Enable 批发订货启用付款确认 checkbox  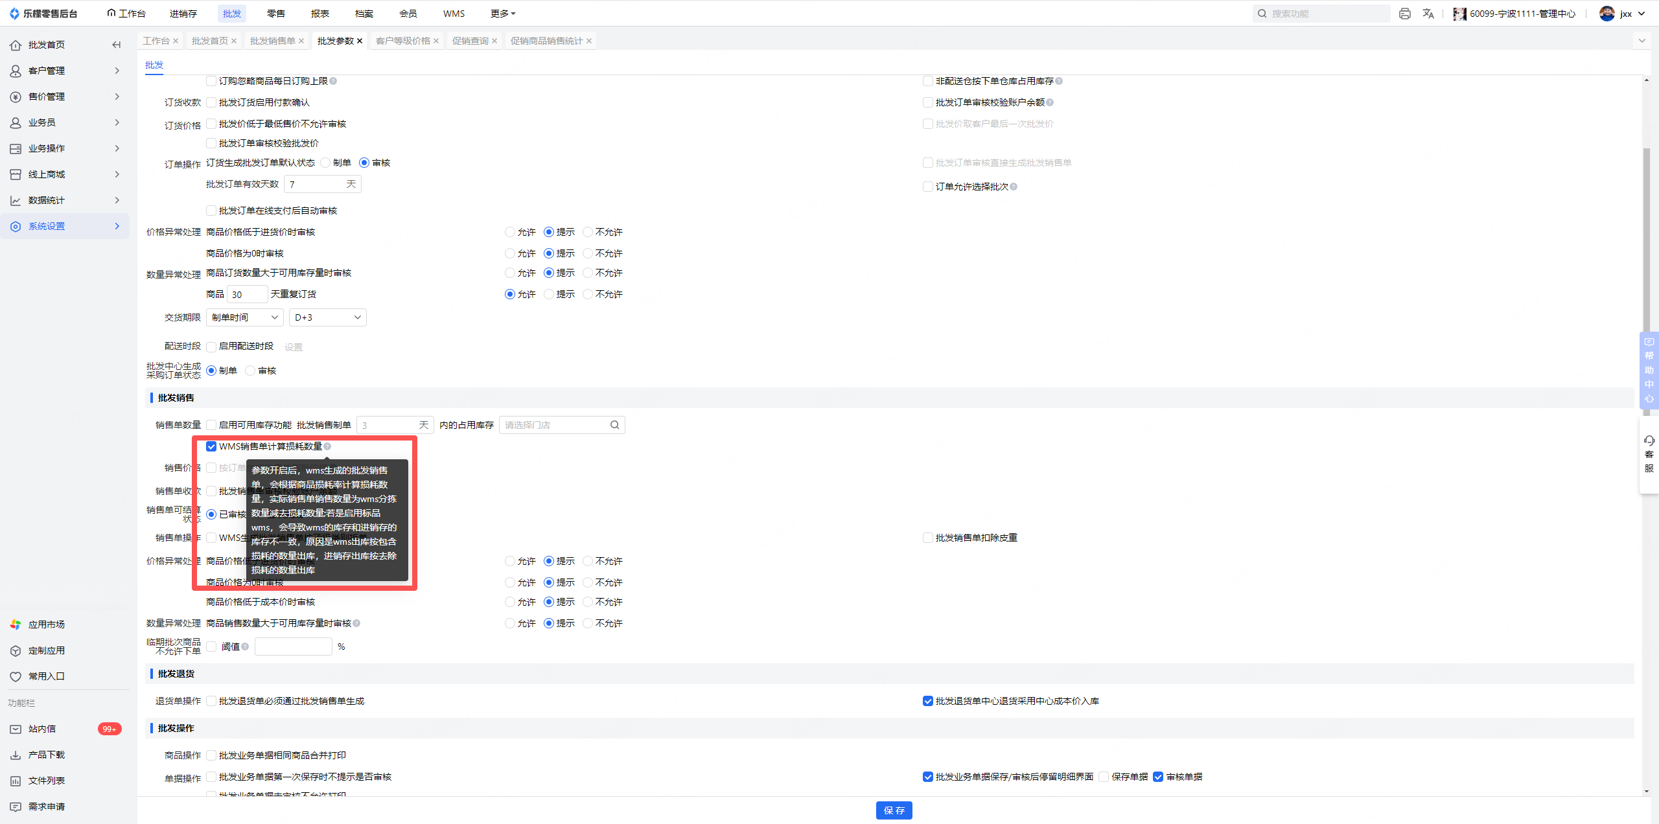coord(211,102)
